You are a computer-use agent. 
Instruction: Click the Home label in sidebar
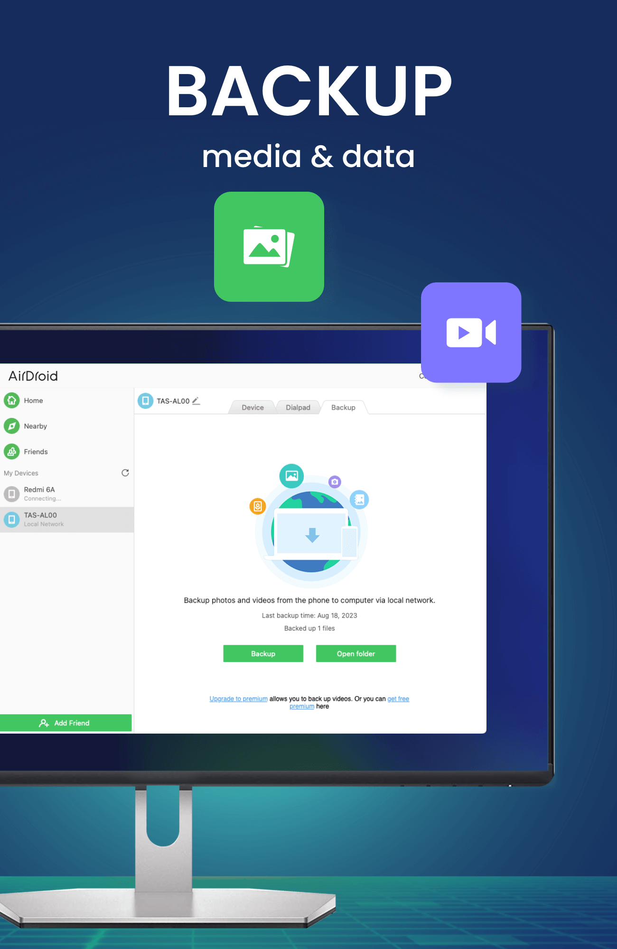click(x=33, y=400)
